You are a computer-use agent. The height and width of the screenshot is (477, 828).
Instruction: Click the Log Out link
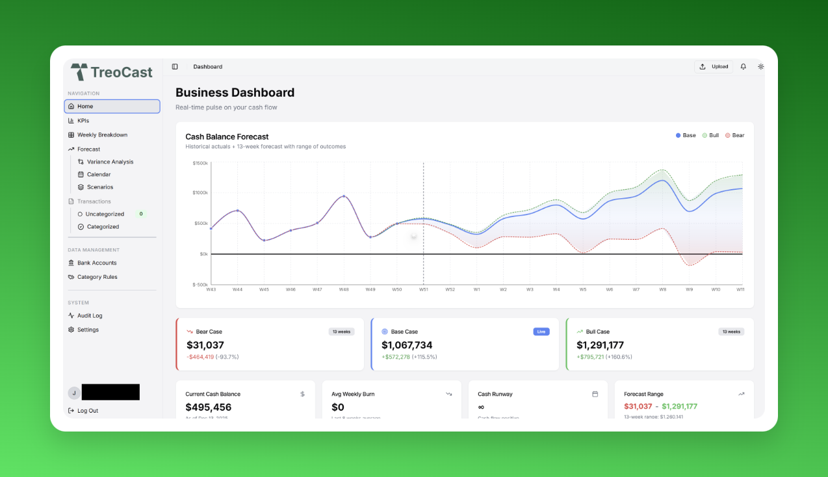point(87,411)
